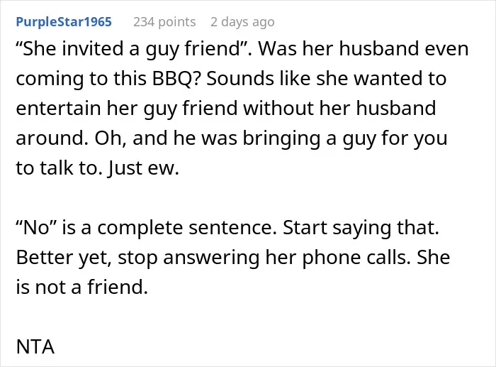Open PurpleStar1965's user profile
The height and width of the screenshot is (367, 496).
64,22
